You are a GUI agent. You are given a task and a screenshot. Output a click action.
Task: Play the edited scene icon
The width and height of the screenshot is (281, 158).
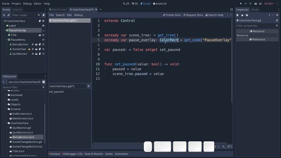(x=256, y=4)
